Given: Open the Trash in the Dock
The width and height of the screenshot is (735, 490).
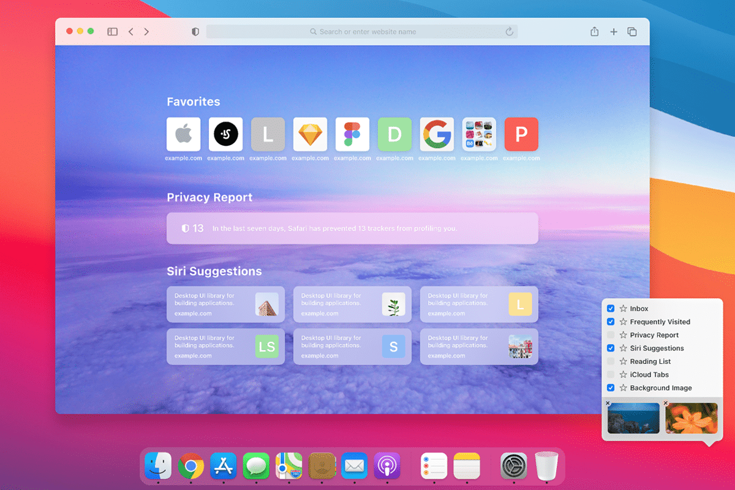Looking at the screenshot, I should click(x=546, y=466).
